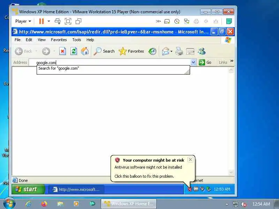Open the Windows 7 Start orb
Viewport: 279px width, 209px height.
pyautogui.click(x=9, y=203)
